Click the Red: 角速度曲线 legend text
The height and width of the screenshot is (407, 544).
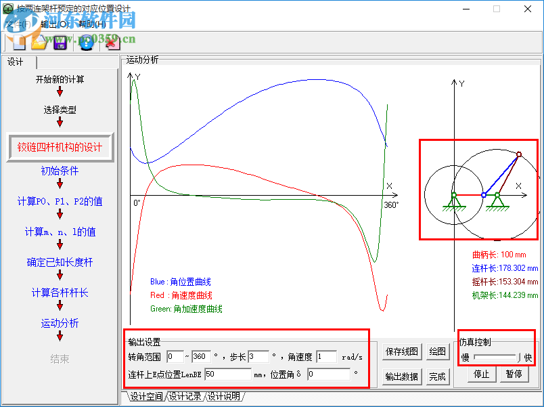pyautogui.click(x=181, y=295)
